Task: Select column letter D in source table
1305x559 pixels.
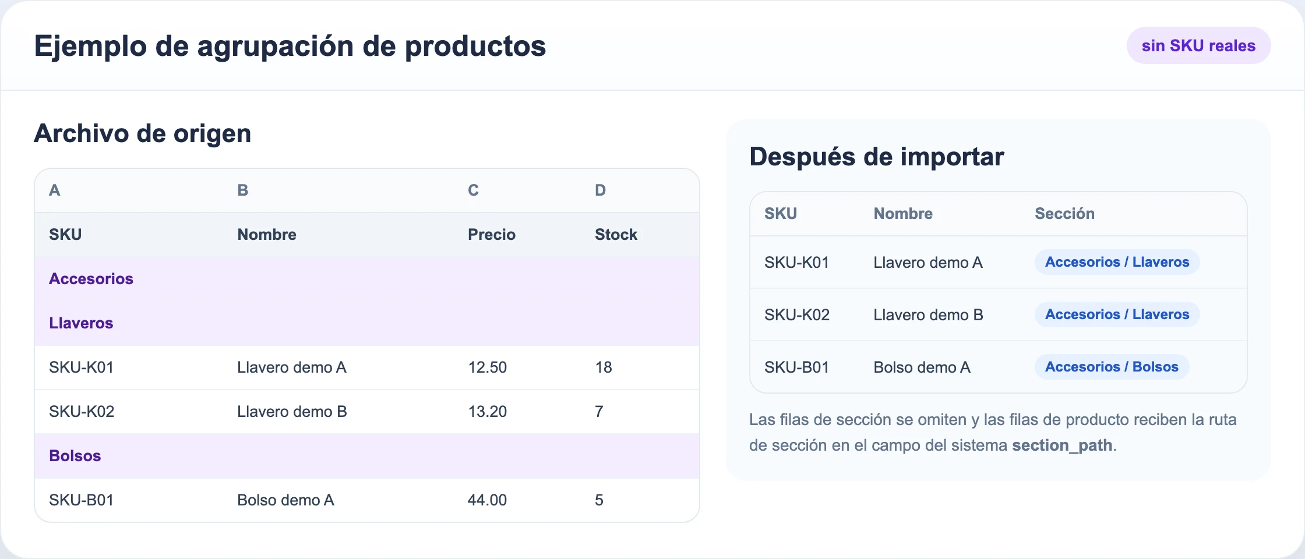Action: coord(601,190)
